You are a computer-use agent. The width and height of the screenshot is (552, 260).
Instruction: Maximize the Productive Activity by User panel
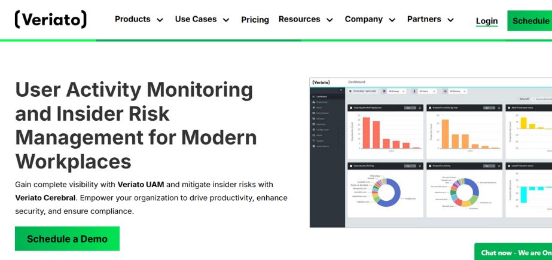499,108
